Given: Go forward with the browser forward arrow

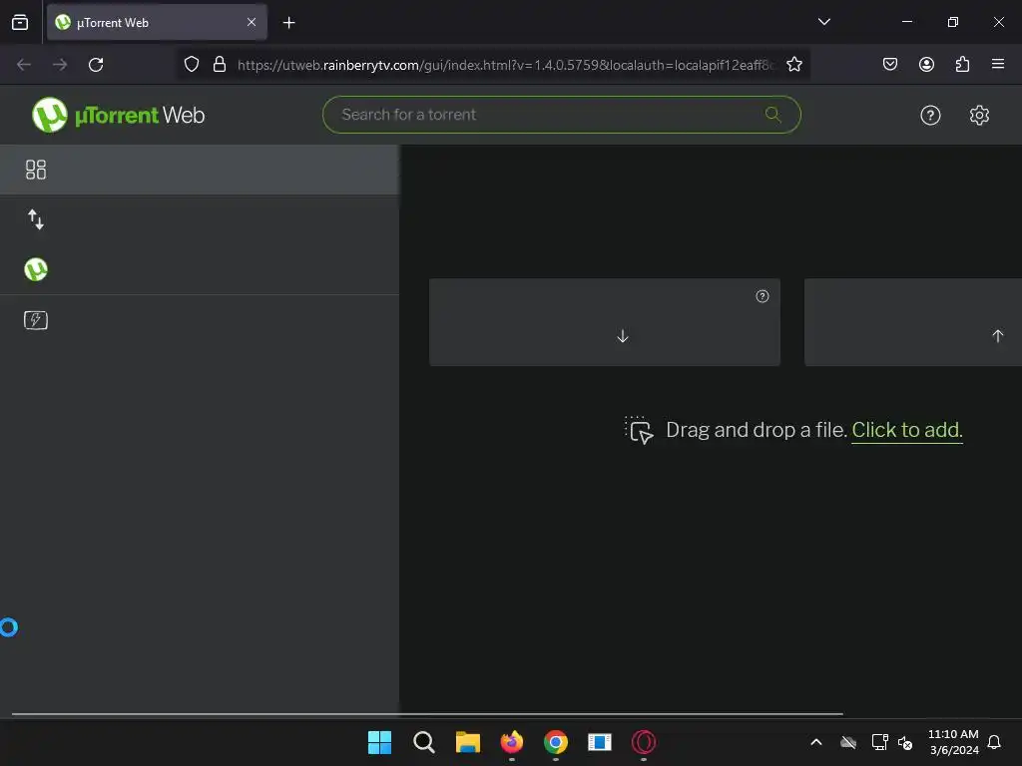Looking at the screenshot, I should (x=60, y=65).
